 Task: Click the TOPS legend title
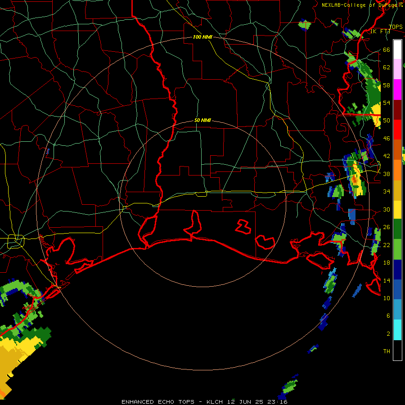[x=396, y=27]
